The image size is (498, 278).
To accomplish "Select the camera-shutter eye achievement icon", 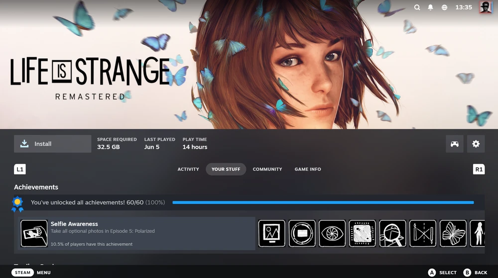I will coord(332,233).
